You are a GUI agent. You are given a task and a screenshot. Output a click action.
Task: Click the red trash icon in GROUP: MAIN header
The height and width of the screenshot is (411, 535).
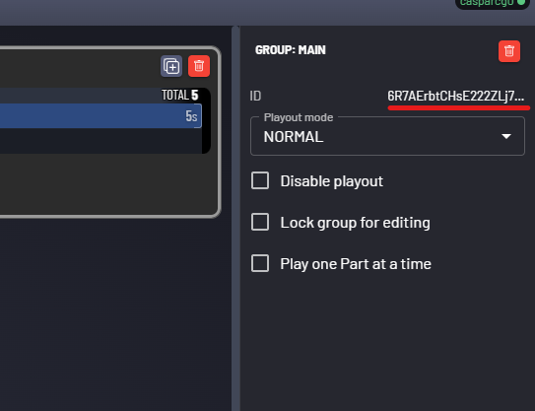pos(509,51)
